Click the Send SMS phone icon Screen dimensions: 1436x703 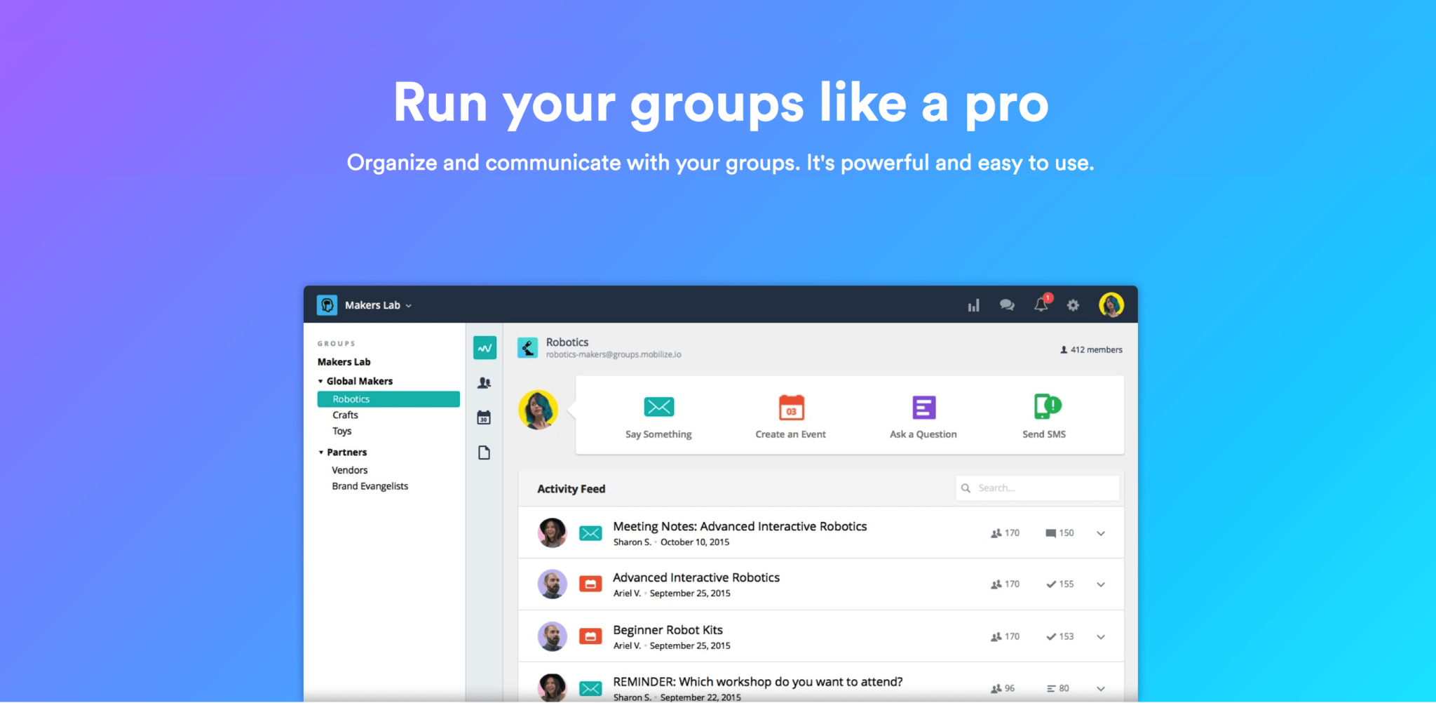tap(1047, 406)
